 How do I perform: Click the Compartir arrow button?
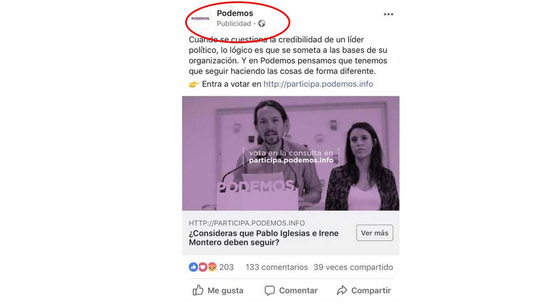(364, 290)
